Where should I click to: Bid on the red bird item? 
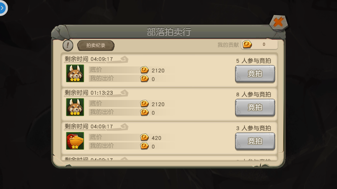coord(255,141)
